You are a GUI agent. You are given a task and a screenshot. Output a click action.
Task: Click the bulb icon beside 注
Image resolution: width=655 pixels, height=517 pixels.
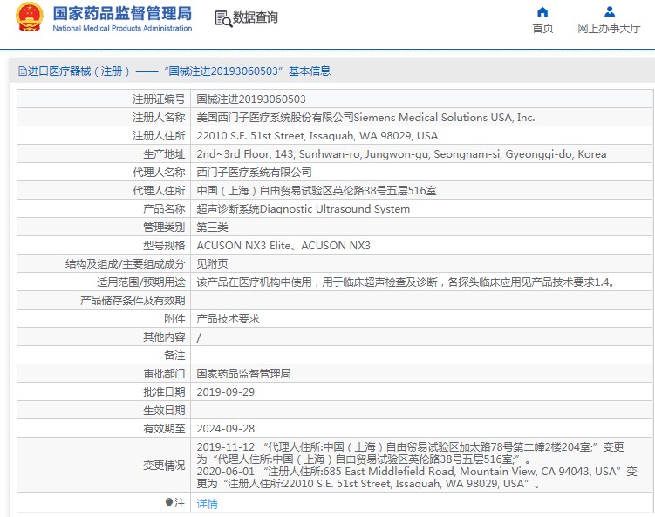[x=168, y=502]
